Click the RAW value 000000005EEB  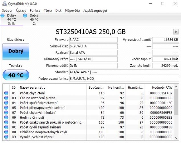[161, 118]
